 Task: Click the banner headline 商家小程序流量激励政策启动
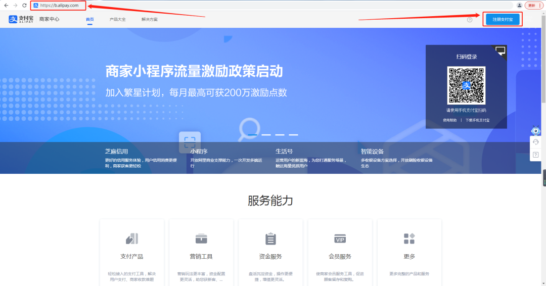(194, 71)
